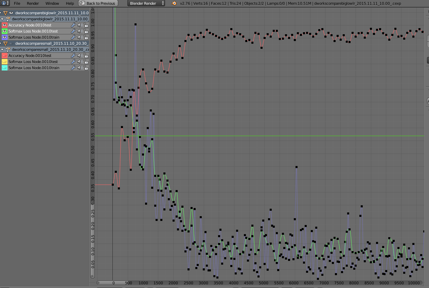Mute the green Softmax Loss Node.0010test channel
This screenshot has width=429, height=288.
(x=79, y=31)
